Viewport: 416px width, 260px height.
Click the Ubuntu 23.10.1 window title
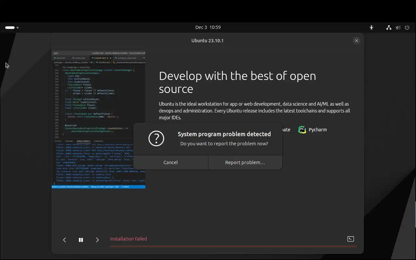pyautogui.click(x=207, y=41)
